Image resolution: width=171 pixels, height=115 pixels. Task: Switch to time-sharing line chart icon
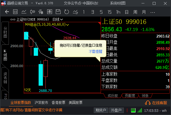pyautogui.click(x=24, y=12)
